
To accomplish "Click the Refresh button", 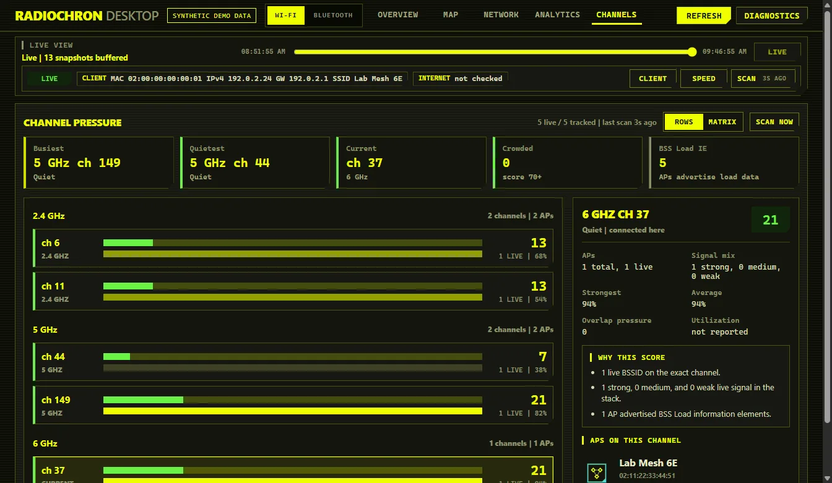I will pyautogui.click(x=704, y=15).
